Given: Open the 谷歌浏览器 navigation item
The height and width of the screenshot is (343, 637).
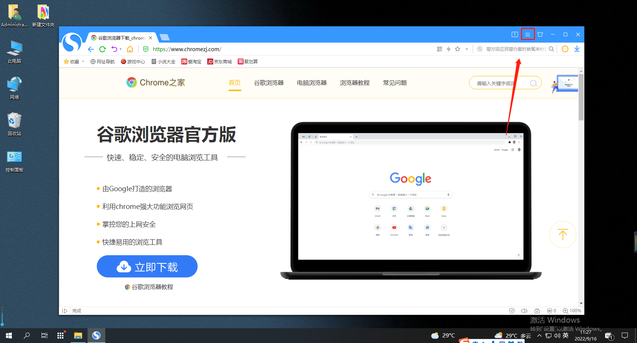Looking at the screenshot, I should click(x=269, y=83).
